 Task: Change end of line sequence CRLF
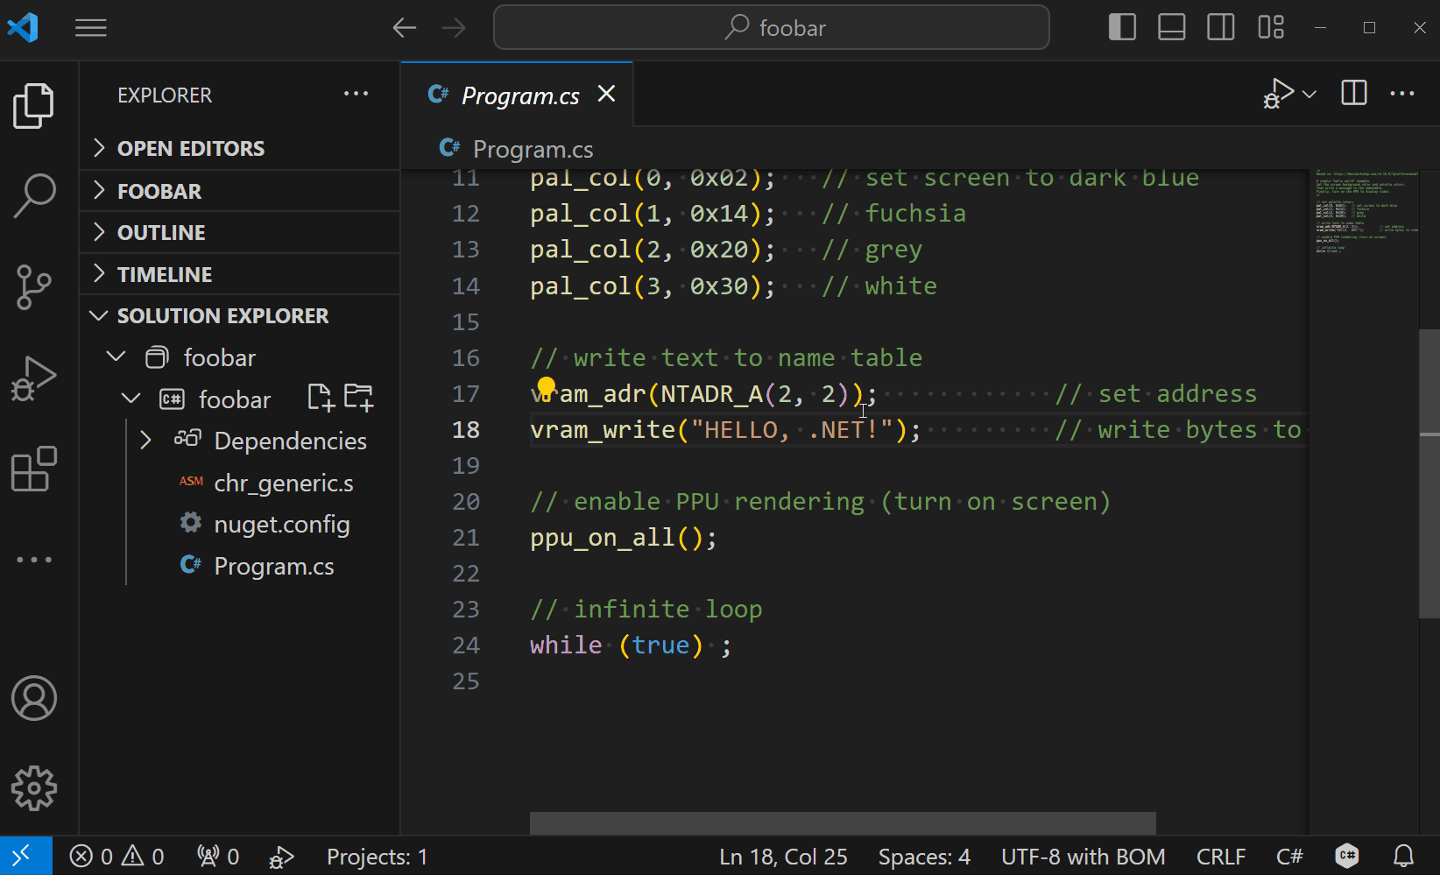(x=1220, y=856)
